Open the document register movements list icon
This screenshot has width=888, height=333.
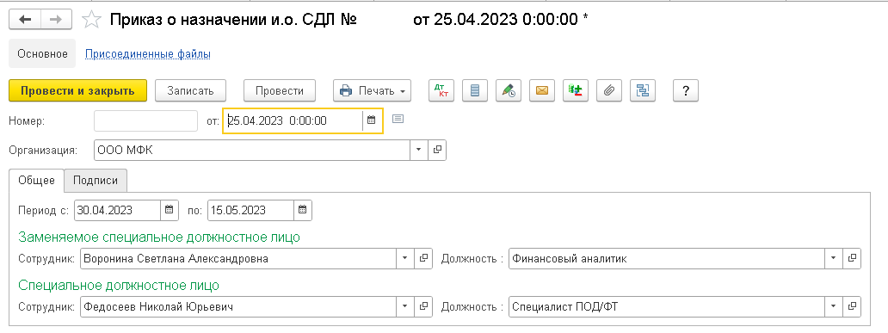click(475, 90)
